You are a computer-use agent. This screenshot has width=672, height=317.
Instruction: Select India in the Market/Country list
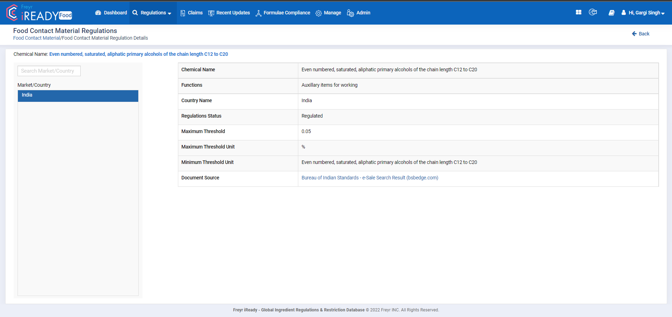(78, 95)
